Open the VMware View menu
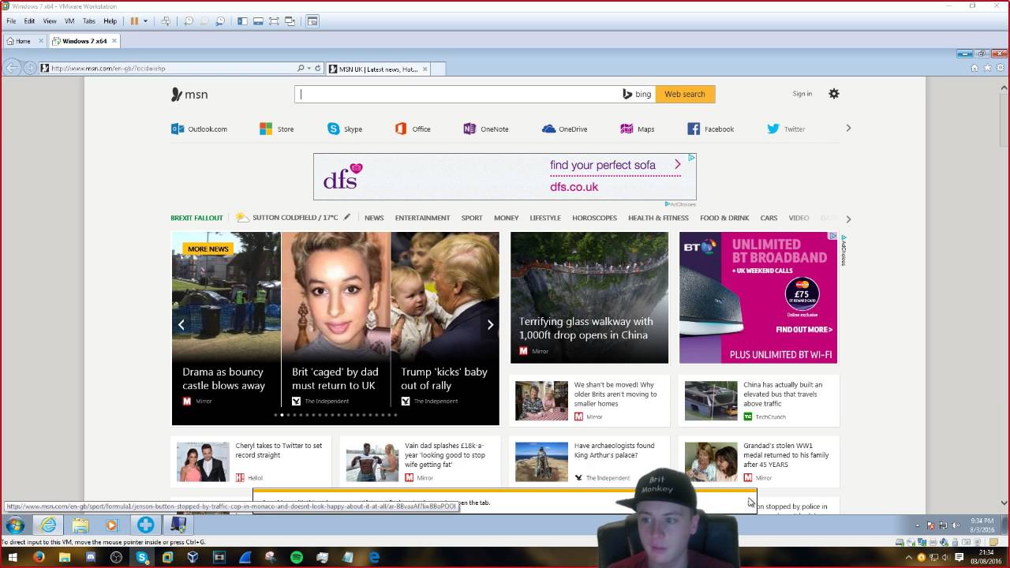 click(x=50, y=21)
